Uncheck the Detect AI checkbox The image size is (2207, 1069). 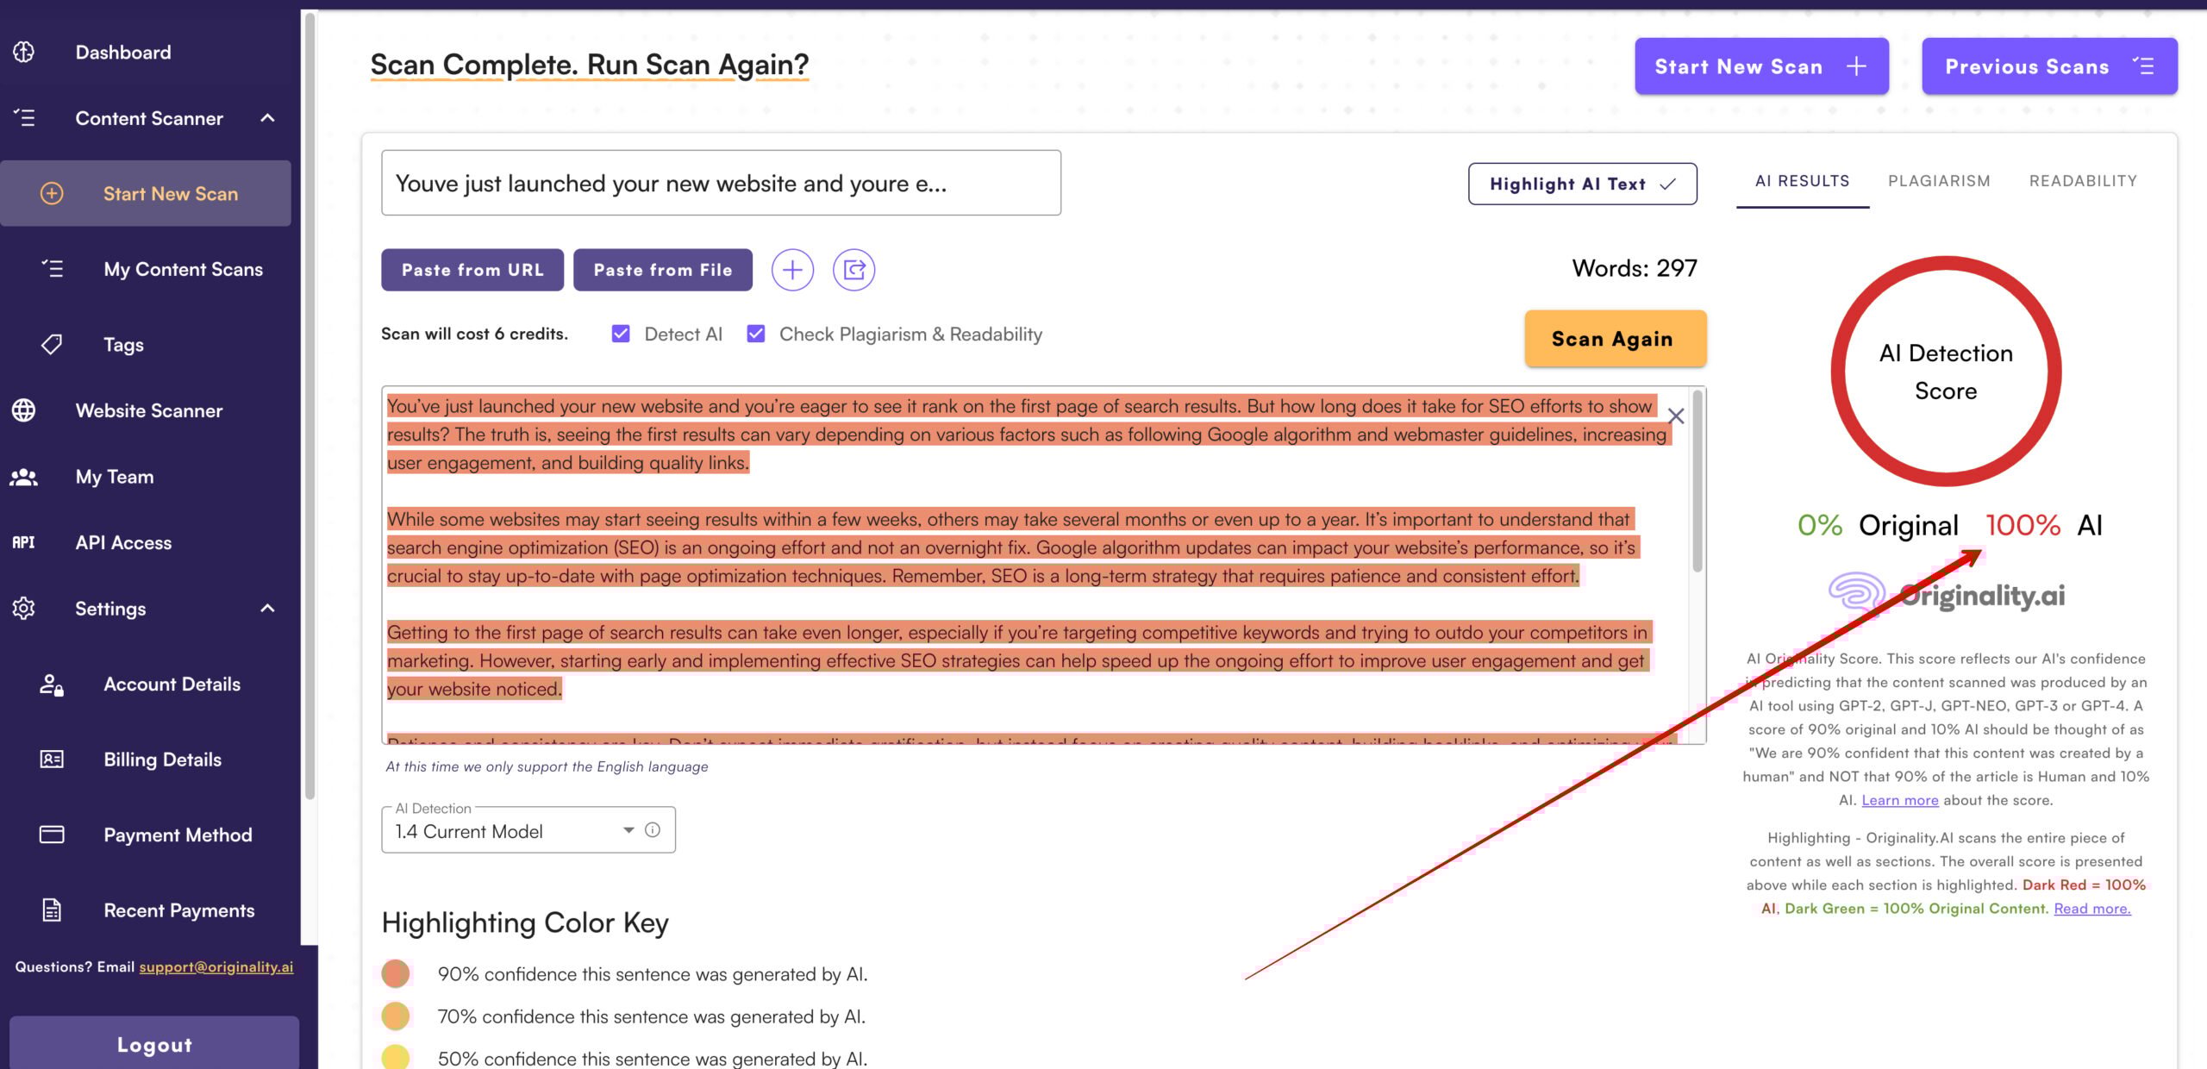(621, 334)
